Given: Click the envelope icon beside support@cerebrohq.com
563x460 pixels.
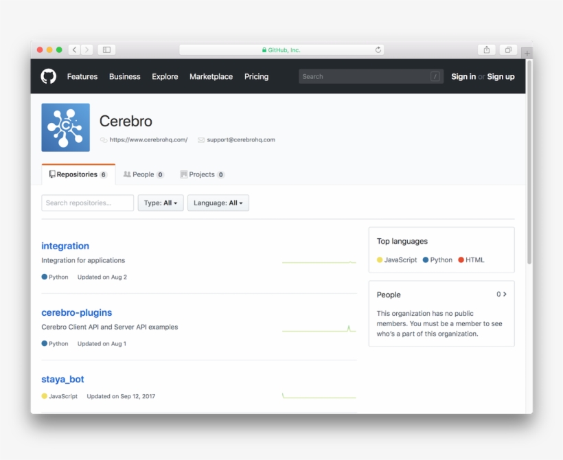Looking at the screenshot, I should 200,139.
